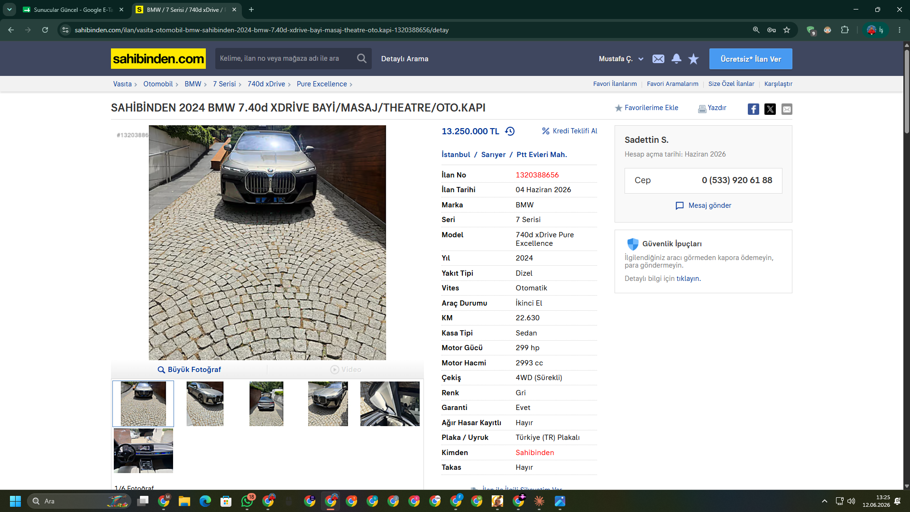Open a new browser tab
The width and height of the screenshot is (910, 512).
click(x=251, y=9)
